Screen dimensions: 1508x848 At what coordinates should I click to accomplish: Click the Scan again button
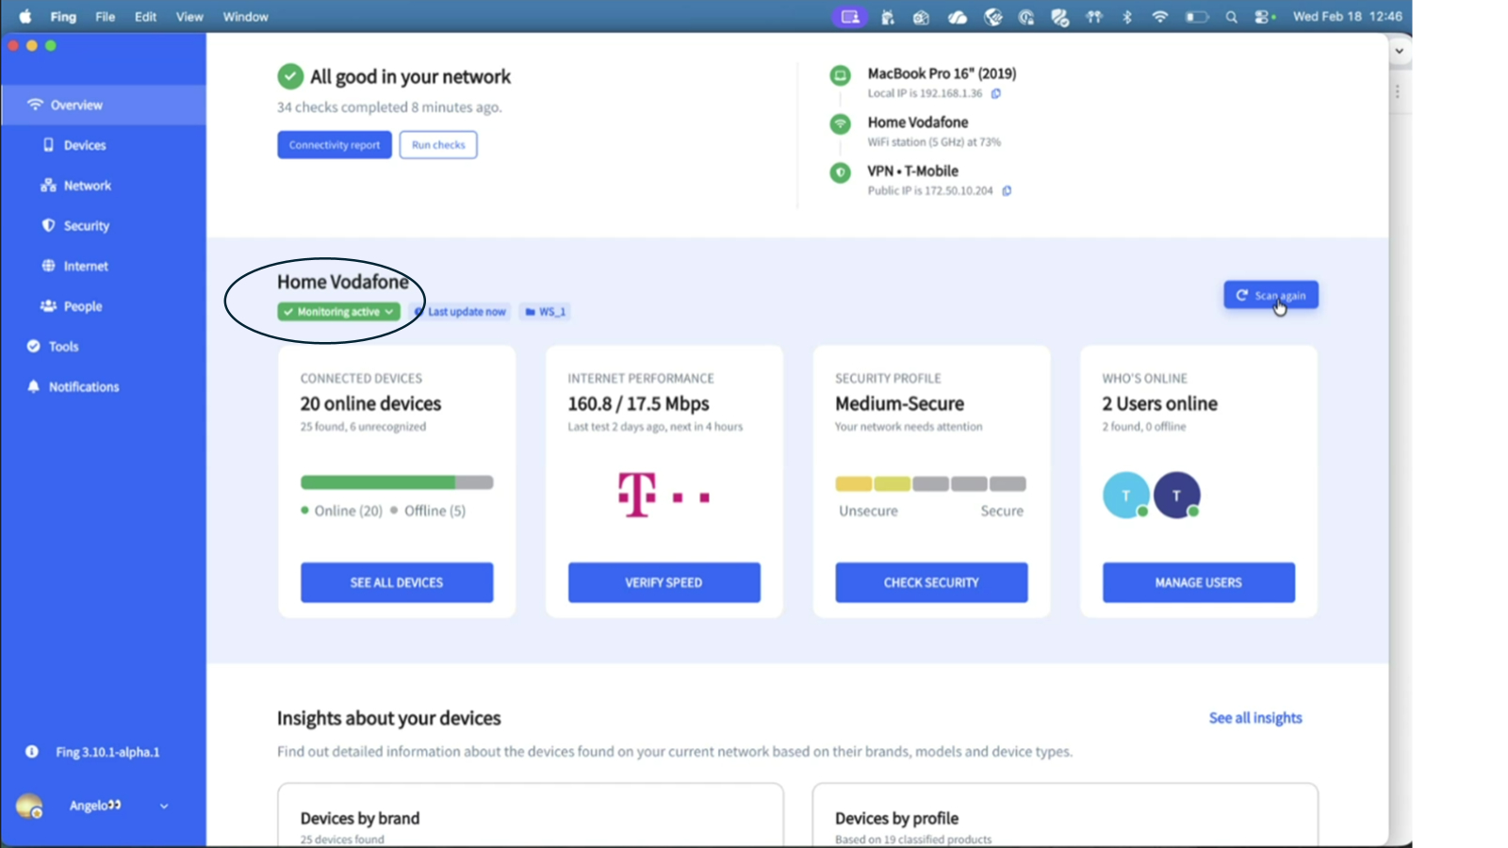coord(1270,295)
